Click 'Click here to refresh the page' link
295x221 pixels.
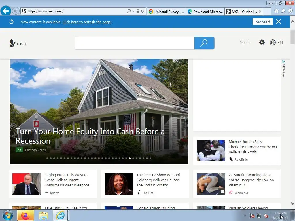click(87, 22)
